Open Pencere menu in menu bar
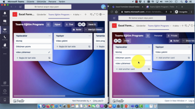Screen dimensions: 195x109 pyautogui.click(x=52, y=2)
